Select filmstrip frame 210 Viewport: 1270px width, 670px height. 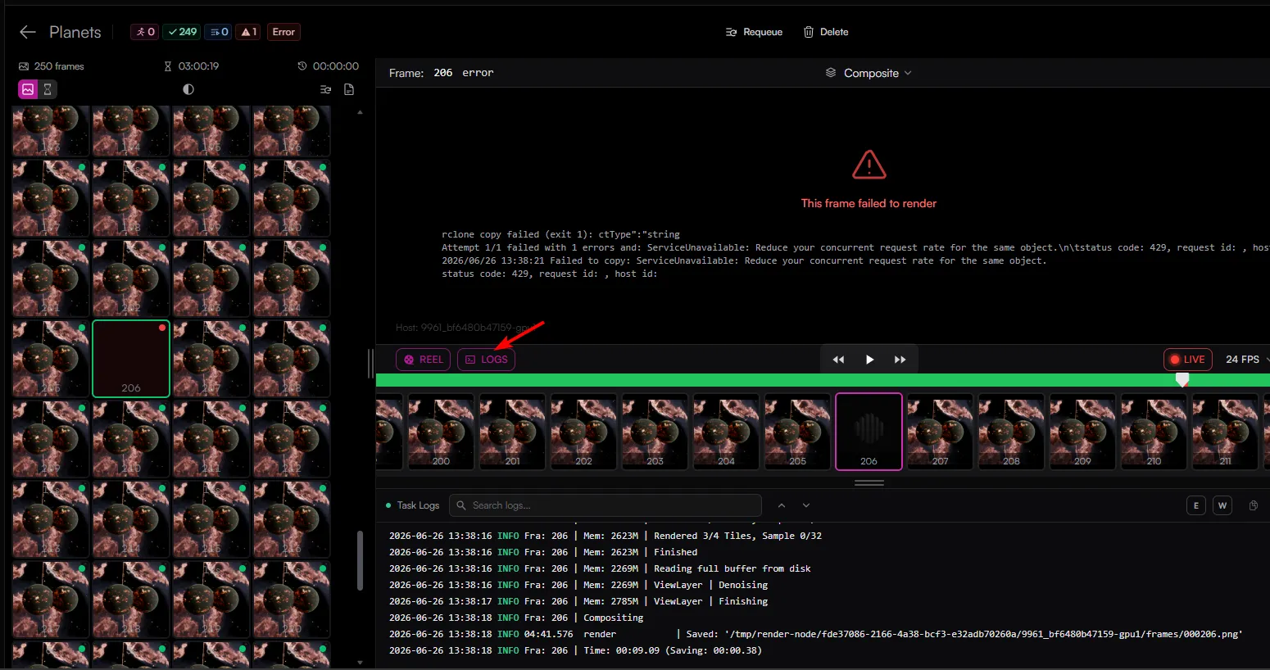1154,432
